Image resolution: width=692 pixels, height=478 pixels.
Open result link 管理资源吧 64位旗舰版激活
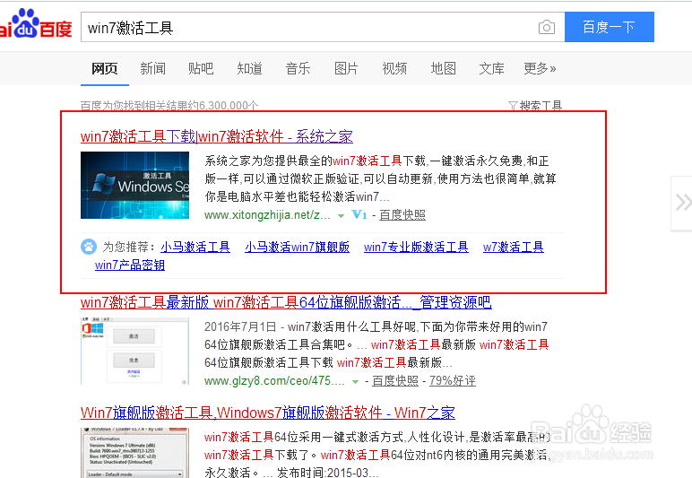[x=286, y=302]
